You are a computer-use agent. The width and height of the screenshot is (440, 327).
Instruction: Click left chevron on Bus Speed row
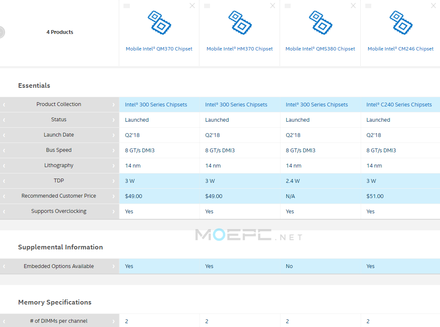4,150
